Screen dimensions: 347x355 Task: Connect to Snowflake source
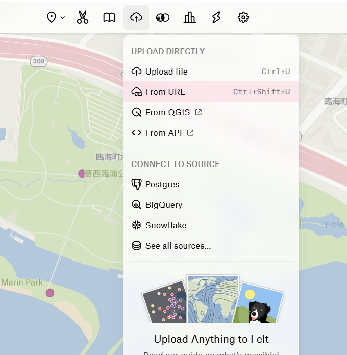tap(211, 225)
